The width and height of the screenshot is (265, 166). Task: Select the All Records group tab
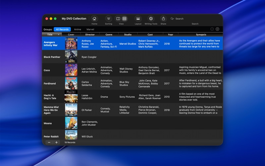click(62, 29)
